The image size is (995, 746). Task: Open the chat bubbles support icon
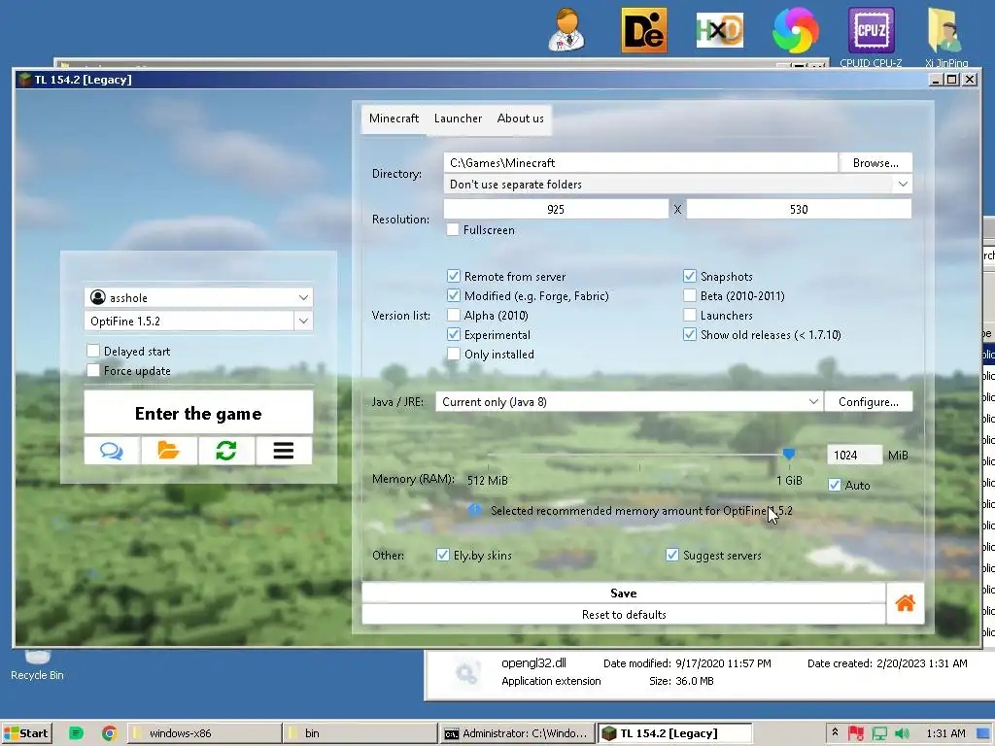click(x=112, y=451)
